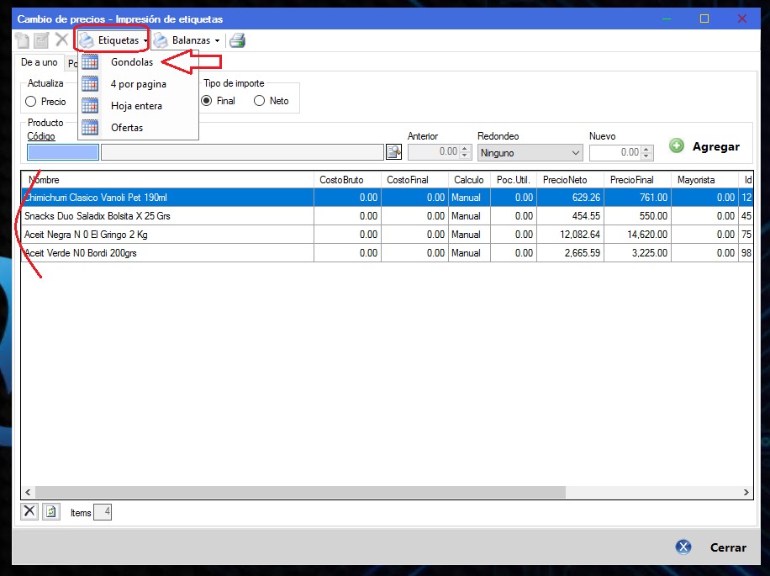
Task: Click the Hoja entera menu item icon
Action: pos(90,106)
